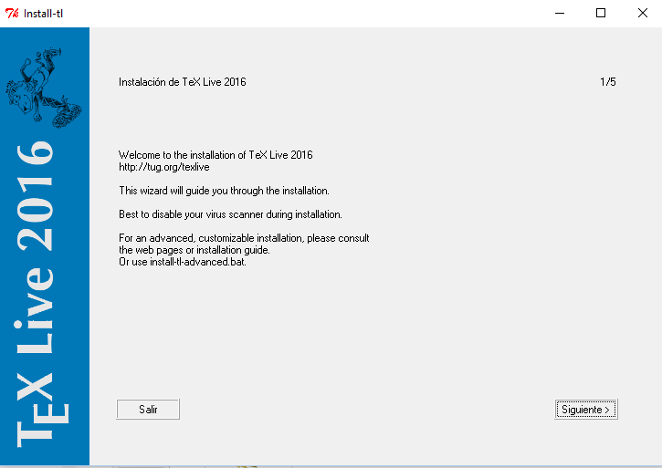Click 'the web pages or installation guide.' line
The width and height of the screenshot is (662, 468).
pyautogui.click(x=194, y=250)
